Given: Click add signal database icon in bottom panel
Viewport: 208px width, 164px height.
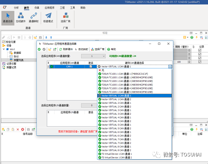Looking at the screenshot, I should [3, 129].
